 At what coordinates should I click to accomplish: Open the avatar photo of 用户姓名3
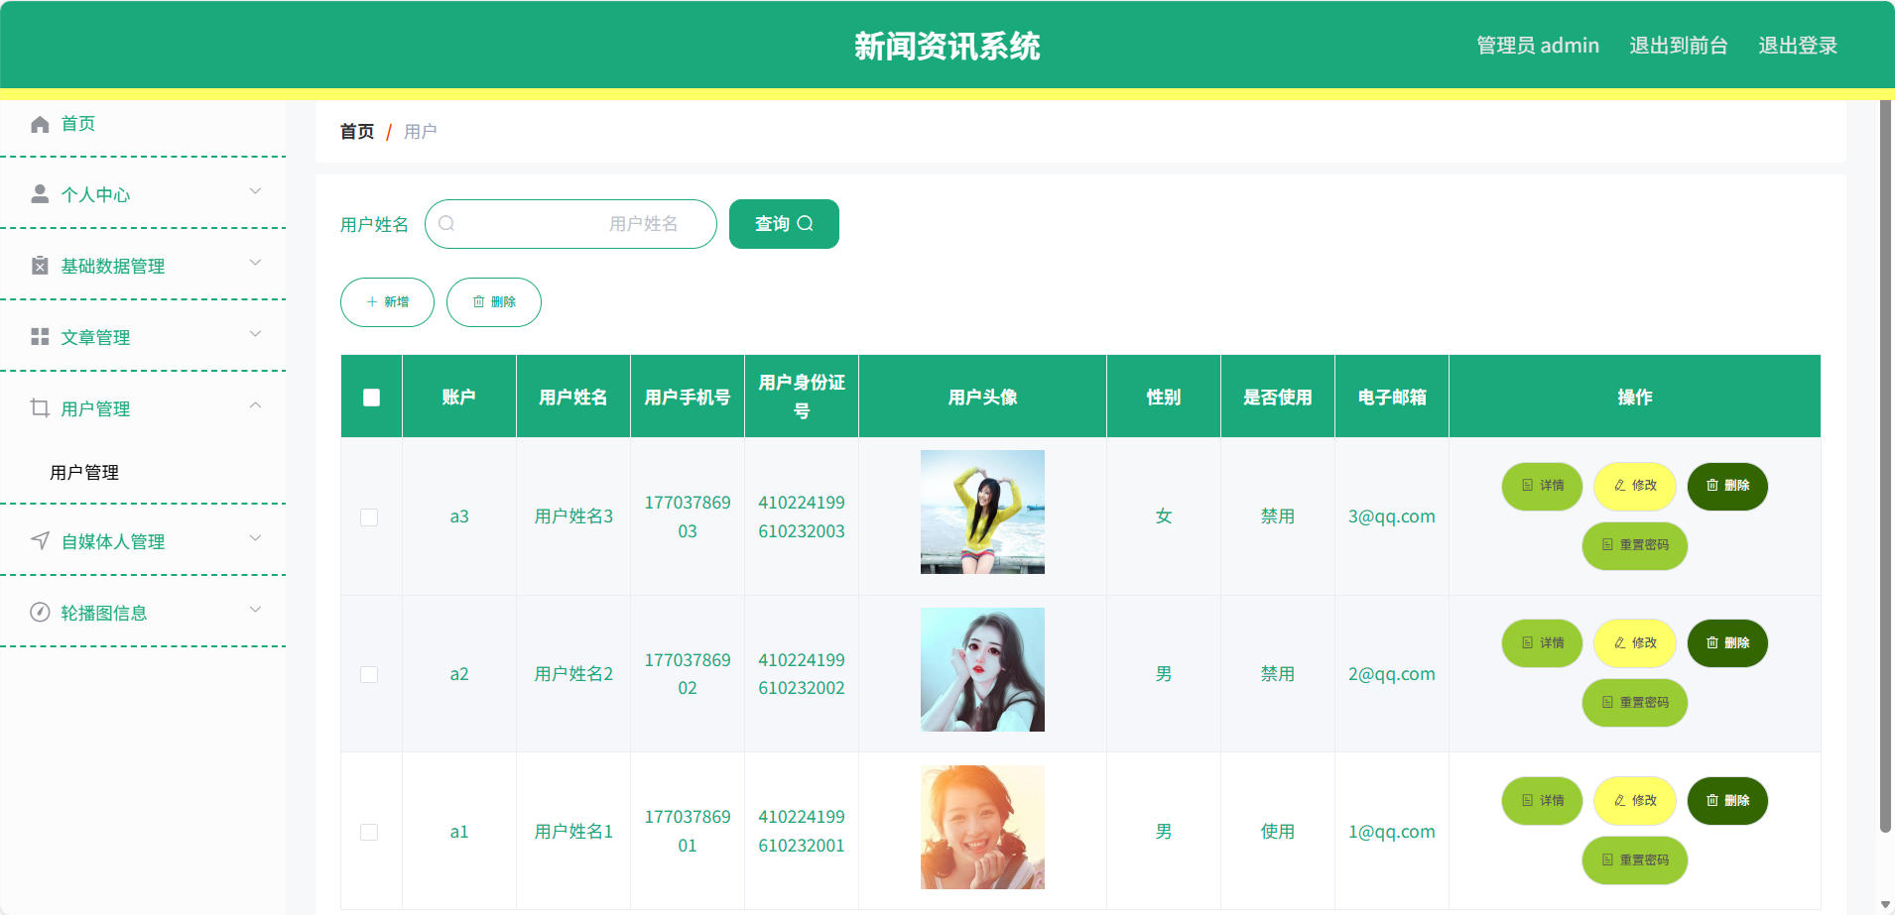(x=982, y=513)
